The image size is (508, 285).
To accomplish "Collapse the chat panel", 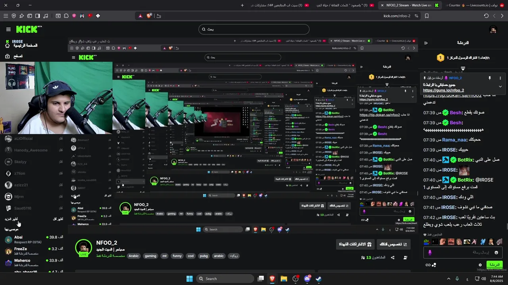I will click(426, 43).
